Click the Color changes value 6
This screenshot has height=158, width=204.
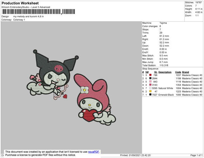[160, 26]
